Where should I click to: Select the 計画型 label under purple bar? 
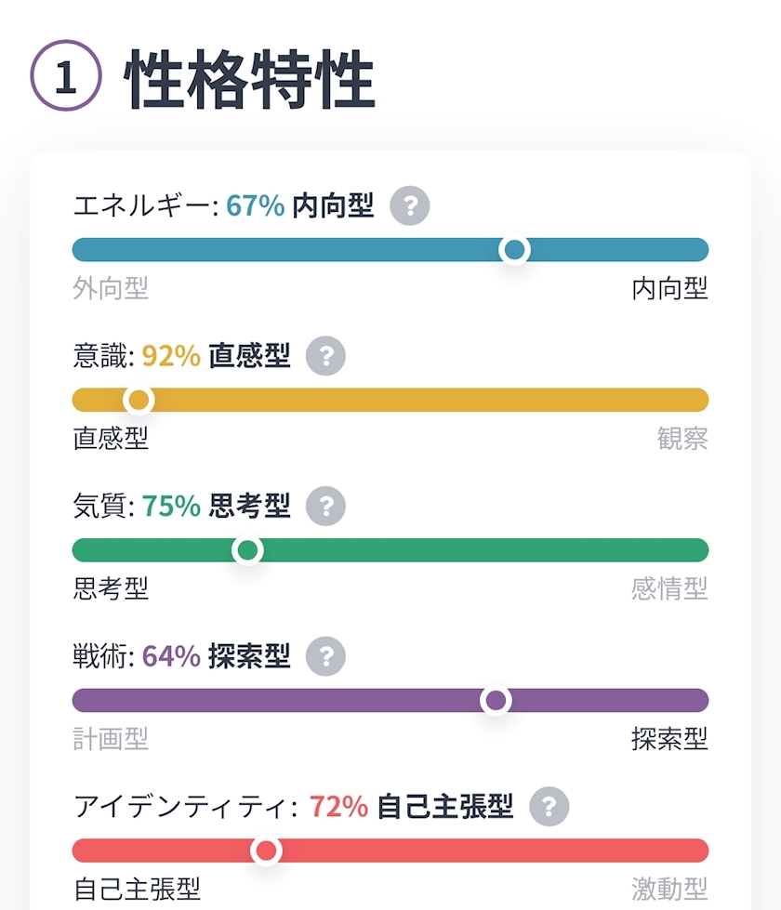point(111,739)
